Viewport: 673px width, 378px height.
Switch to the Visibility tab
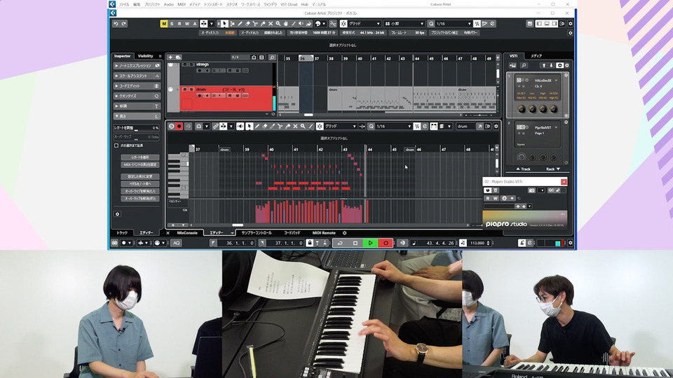[145, 56]
